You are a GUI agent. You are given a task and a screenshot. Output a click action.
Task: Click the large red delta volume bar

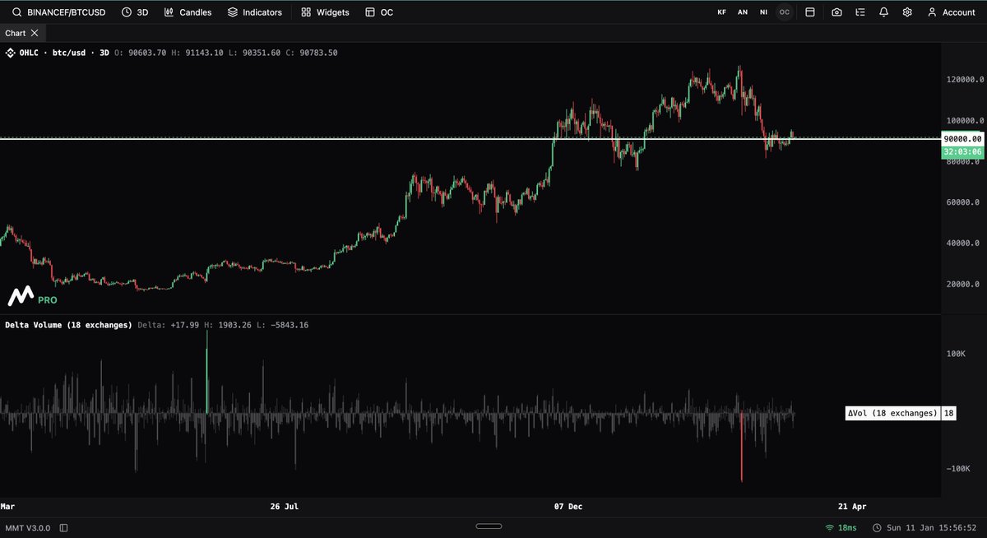(742, 447)
